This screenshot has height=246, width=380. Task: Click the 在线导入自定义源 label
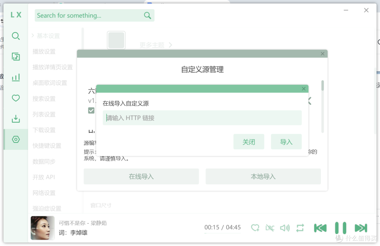coord(126,103)
